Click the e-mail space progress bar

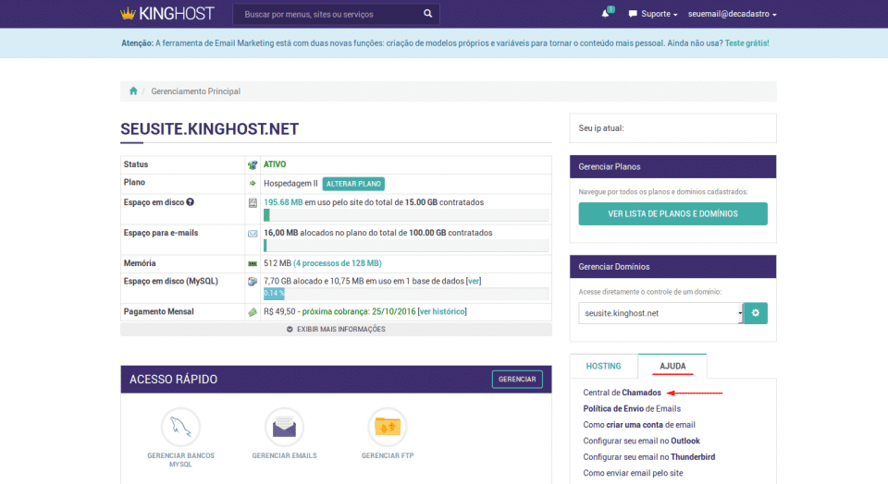406,246
